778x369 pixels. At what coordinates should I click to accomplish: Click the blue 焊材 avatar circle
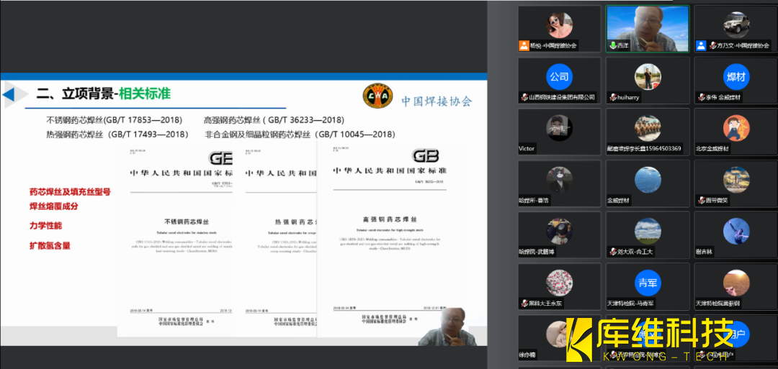735,76
